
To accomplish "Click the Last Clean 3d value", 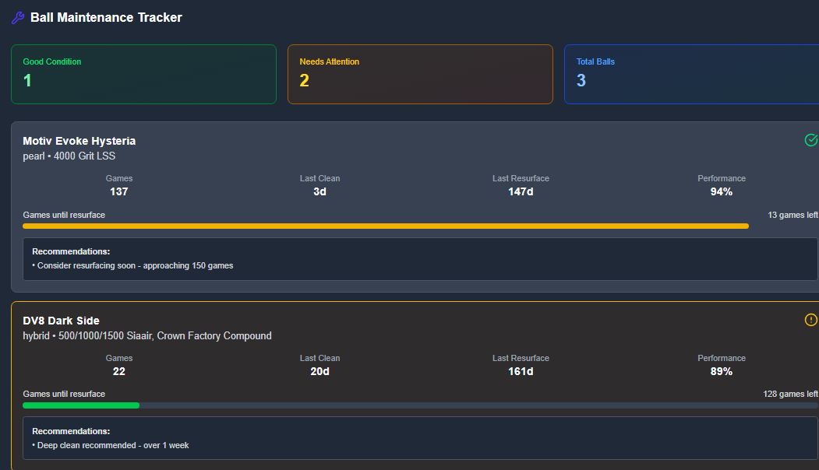I will (x=319, y=191).
